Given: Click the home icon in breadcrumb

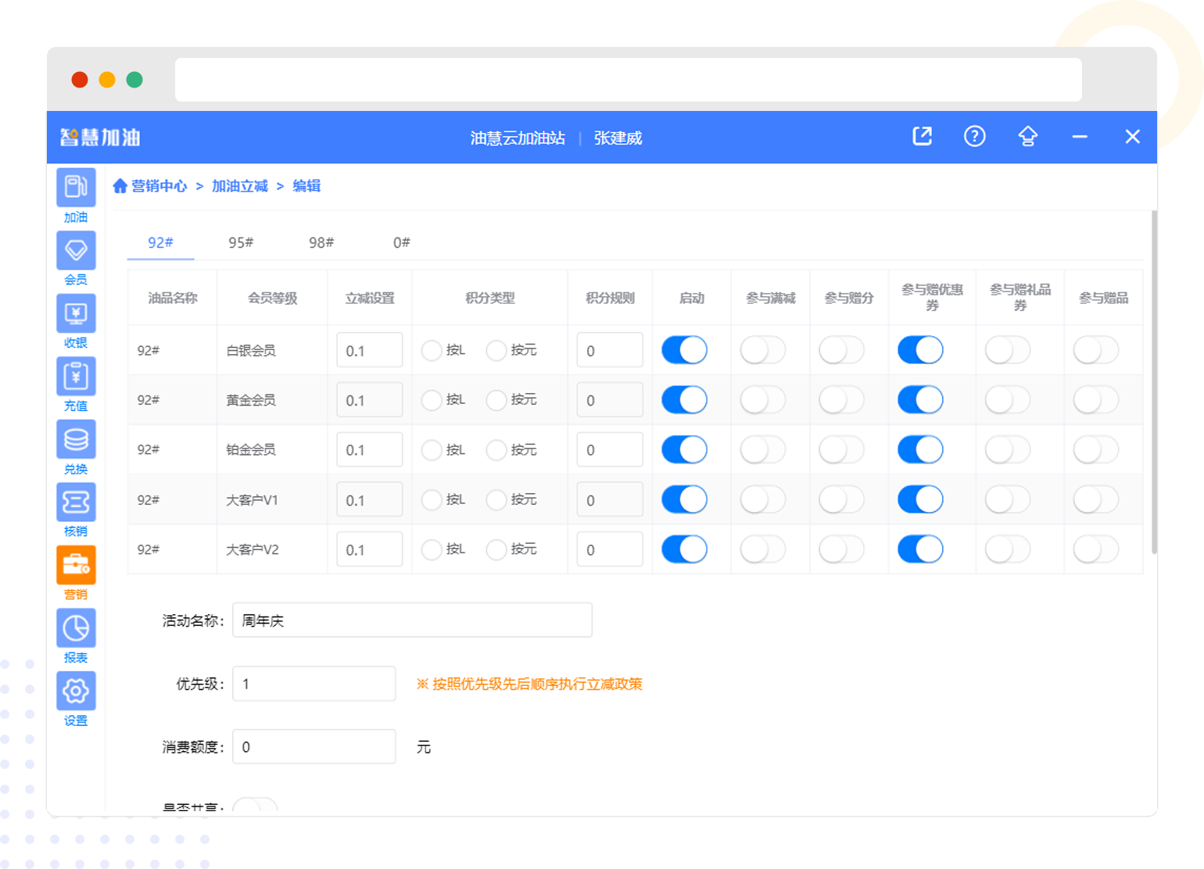Looking at the screenshot, I should (120, 186).
